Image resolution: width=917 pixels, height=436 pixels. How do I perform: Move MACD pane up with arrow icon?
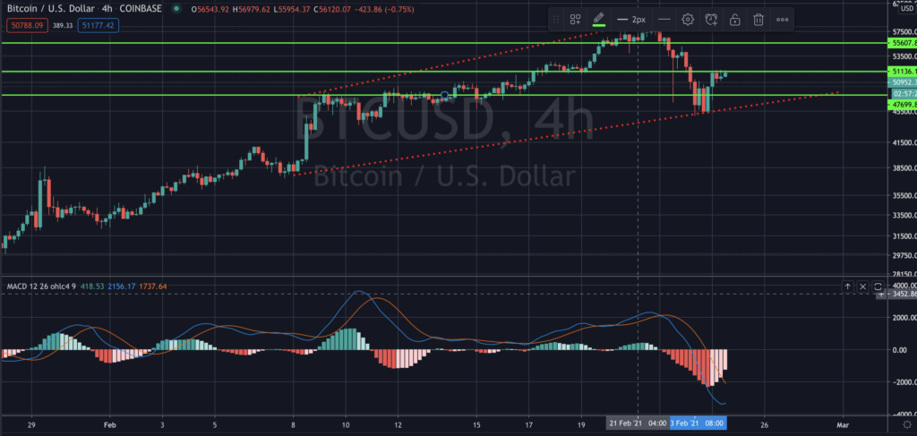[847, 286]
